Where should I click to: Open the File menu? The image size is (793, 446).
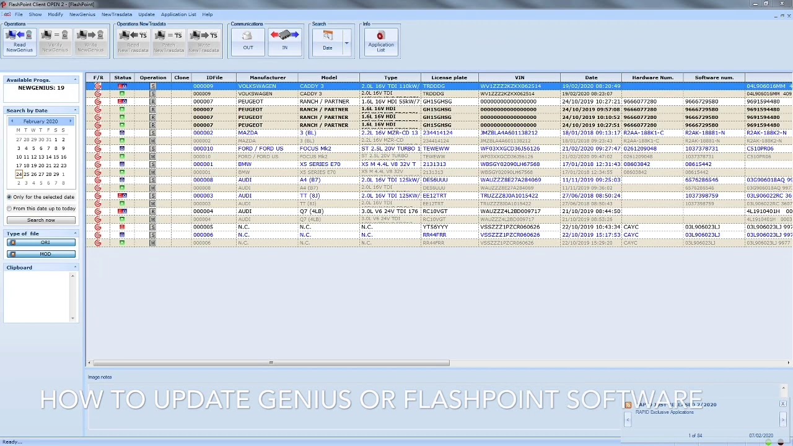click(x=19, y=14)
